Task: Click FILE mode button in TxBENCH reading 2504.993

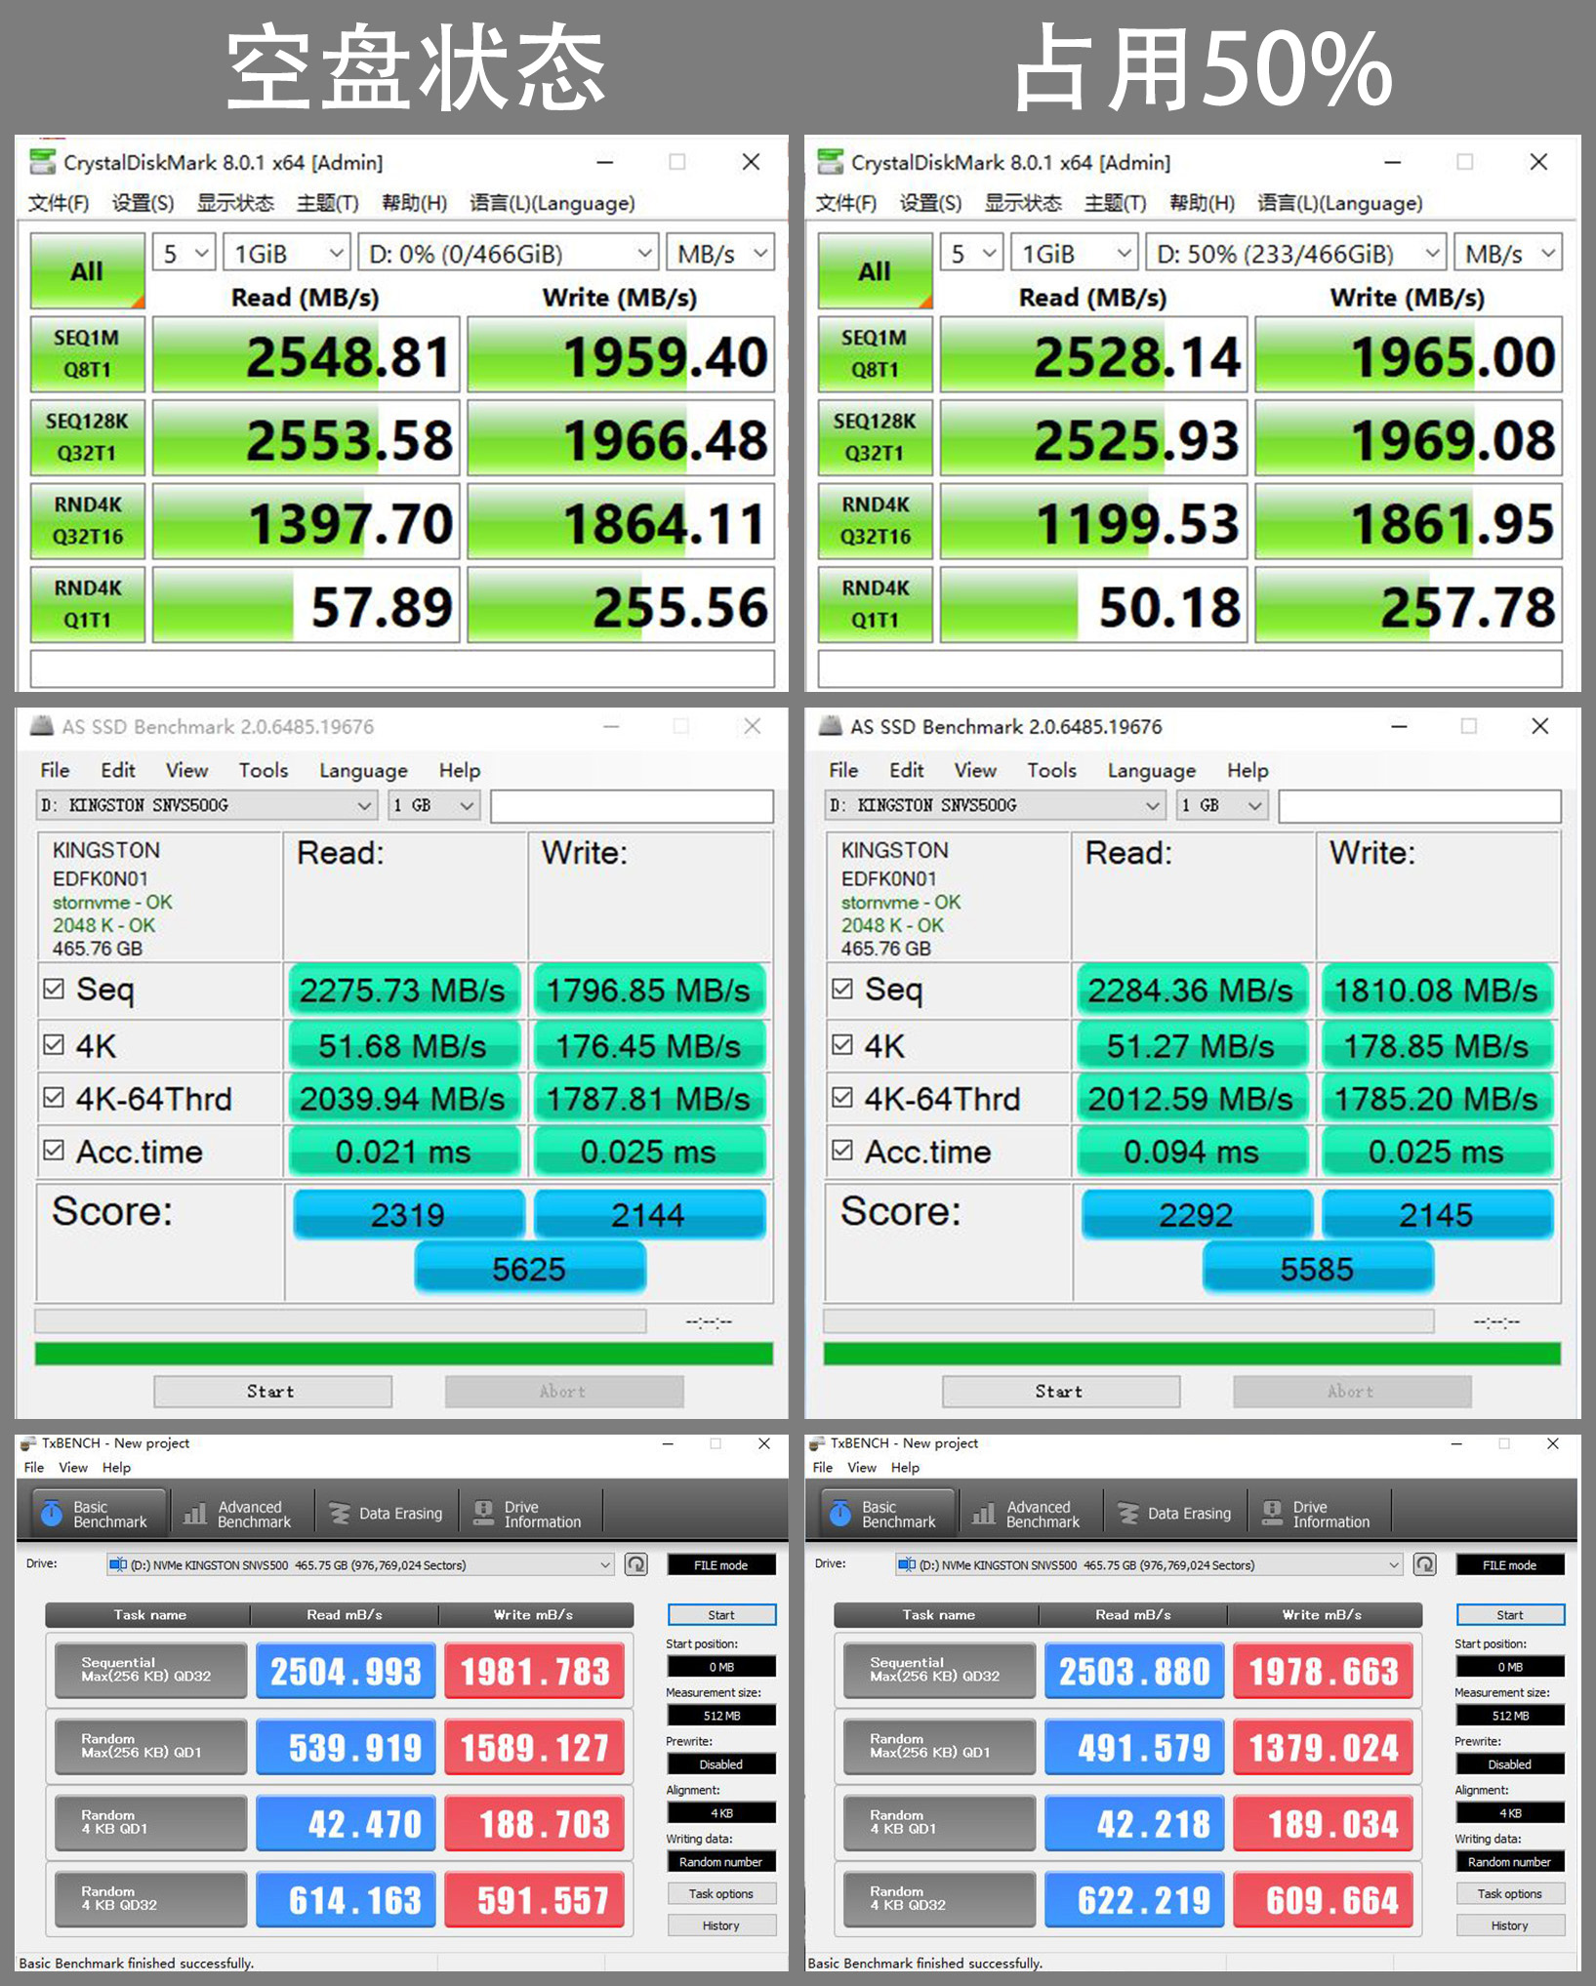Action: tap(721, 1564)
